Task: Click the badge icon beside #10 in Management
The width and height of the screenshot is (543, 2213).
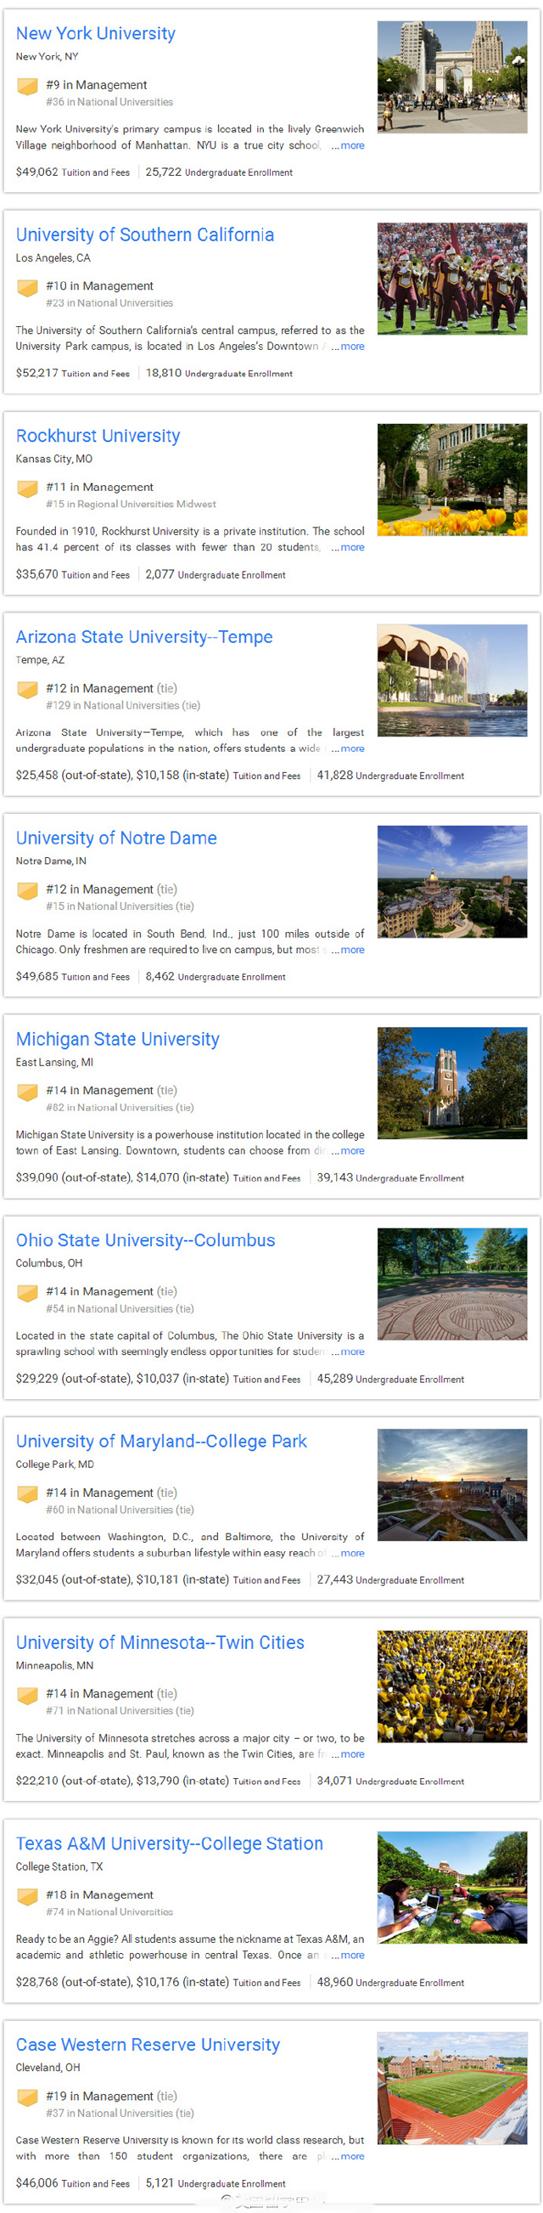Action: pyautogui.click(x=27, y=287)
